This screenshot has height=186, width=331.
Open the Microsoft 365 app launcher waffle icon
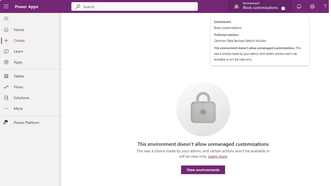point(6,6)
